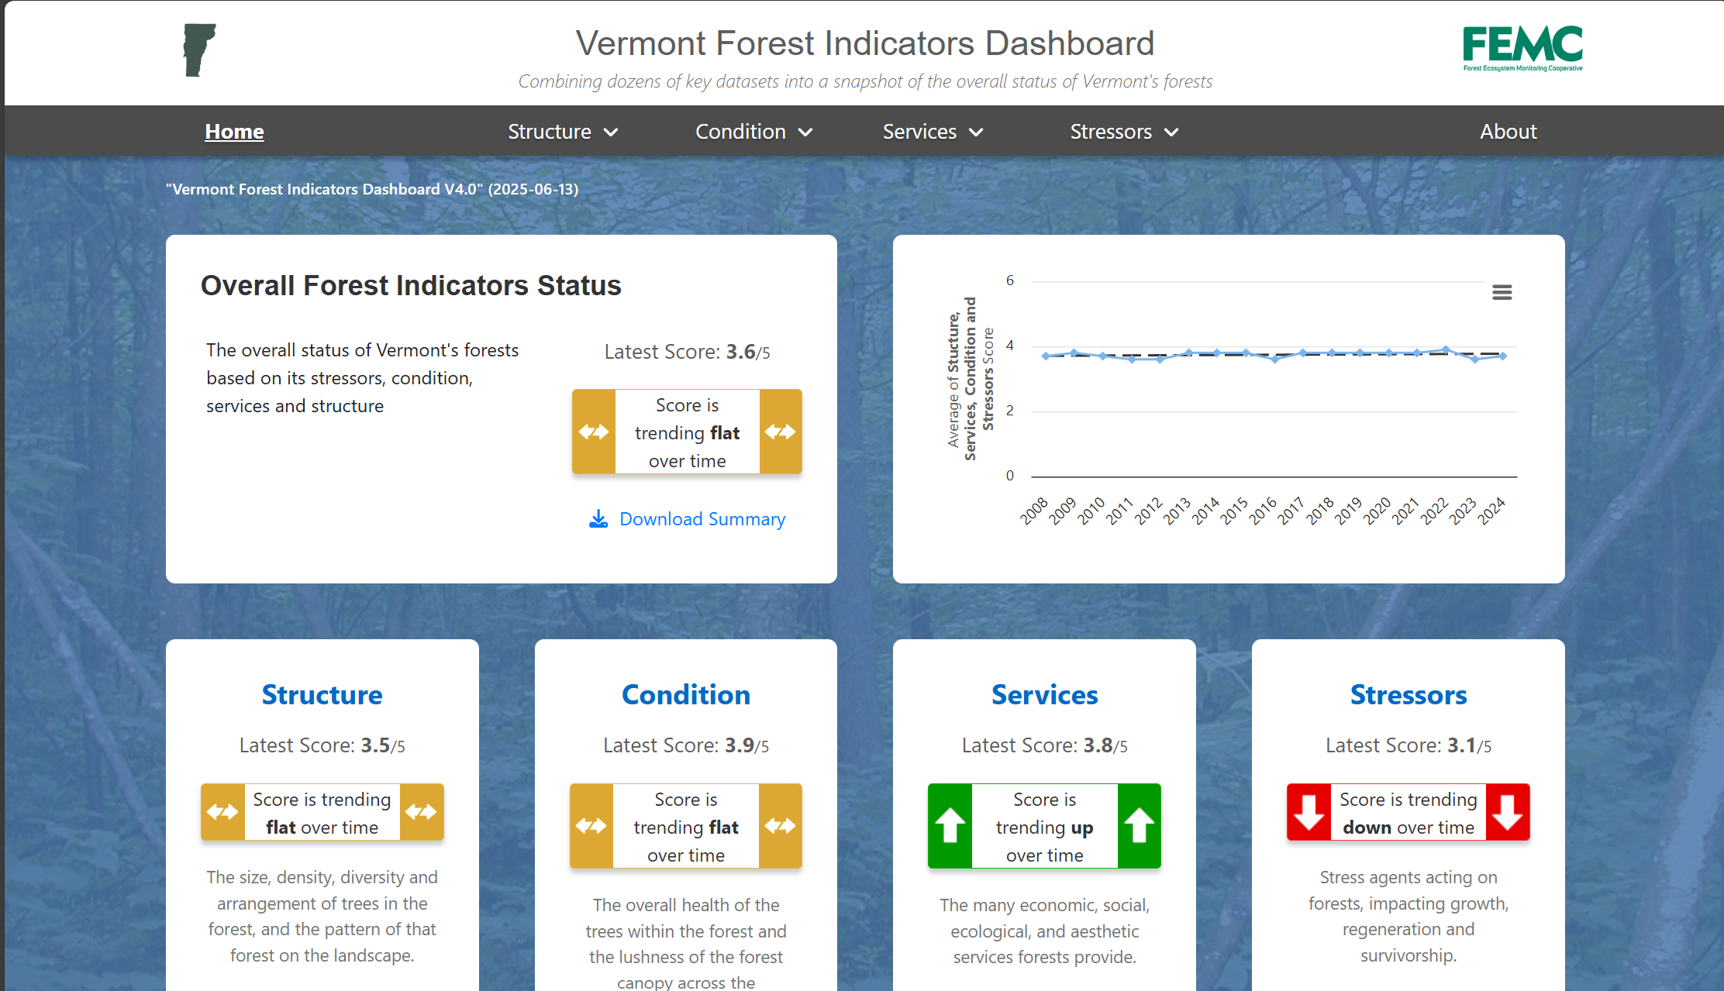Click the Vermont state silhouette logo
The width and height of the screenshot is (1724, 991).
click(x=198, y=50)
